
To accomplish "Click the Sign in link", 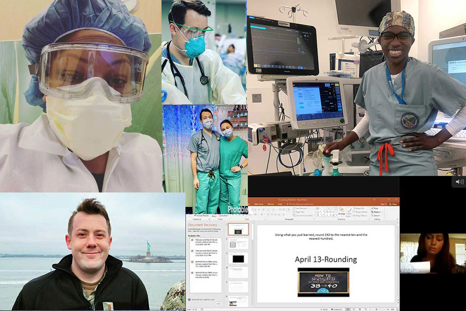I will (383, 204).
